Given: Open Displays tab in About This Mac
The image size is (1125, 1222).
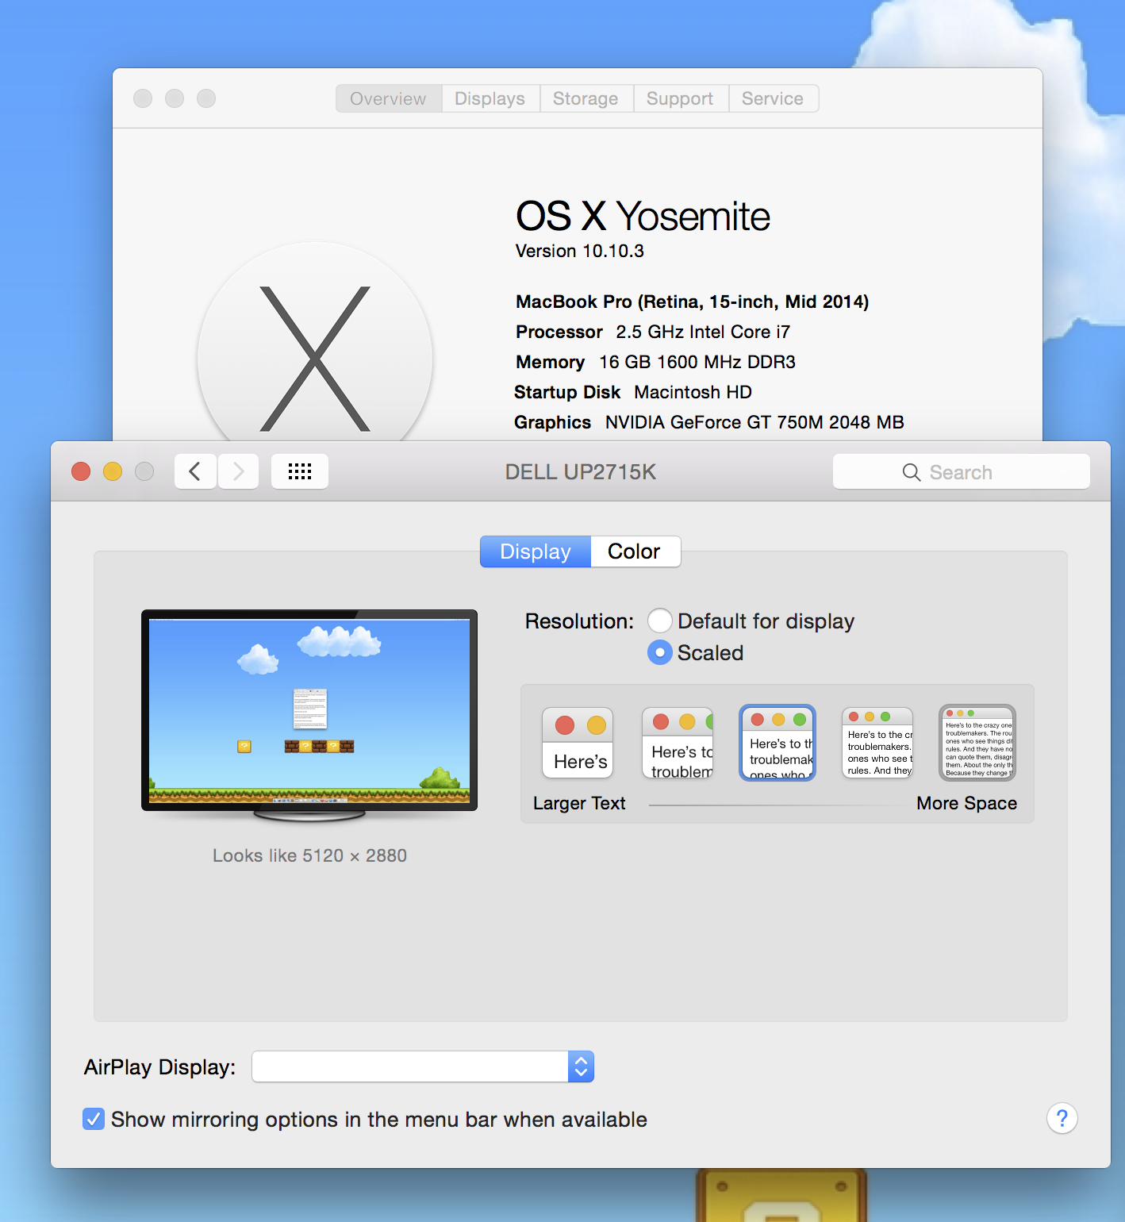Looking at the screenshot, I should pos(490,98).
